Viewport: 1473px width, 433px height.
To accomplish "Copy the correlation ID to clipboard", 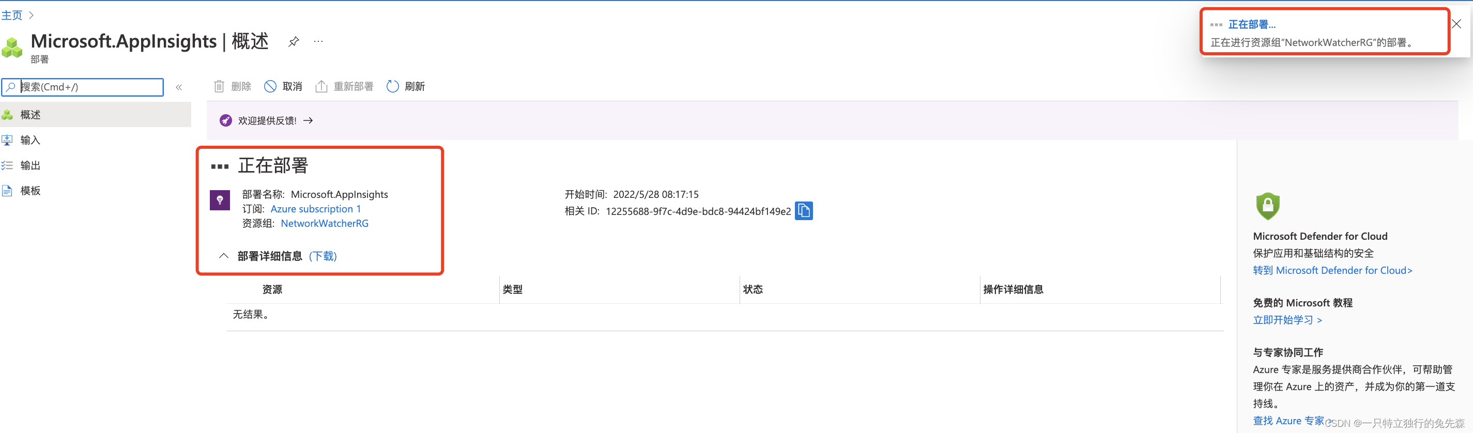I will point(804,211).
